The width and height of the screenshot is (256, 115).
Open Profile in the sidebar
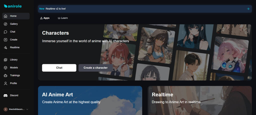(16, 83)
